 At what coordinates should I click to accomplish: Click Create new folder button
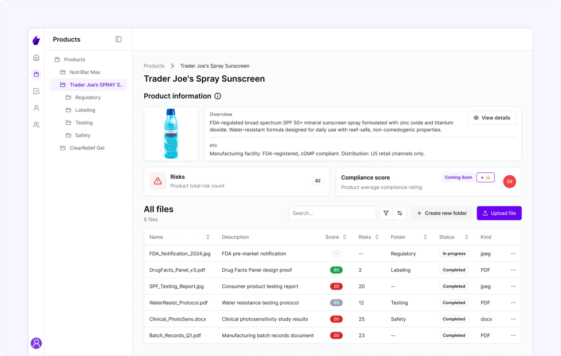pos(442,213)
